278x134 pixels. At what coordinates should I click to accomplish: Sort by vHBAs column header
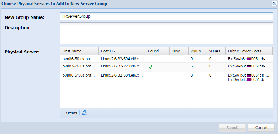click(216, 51)
